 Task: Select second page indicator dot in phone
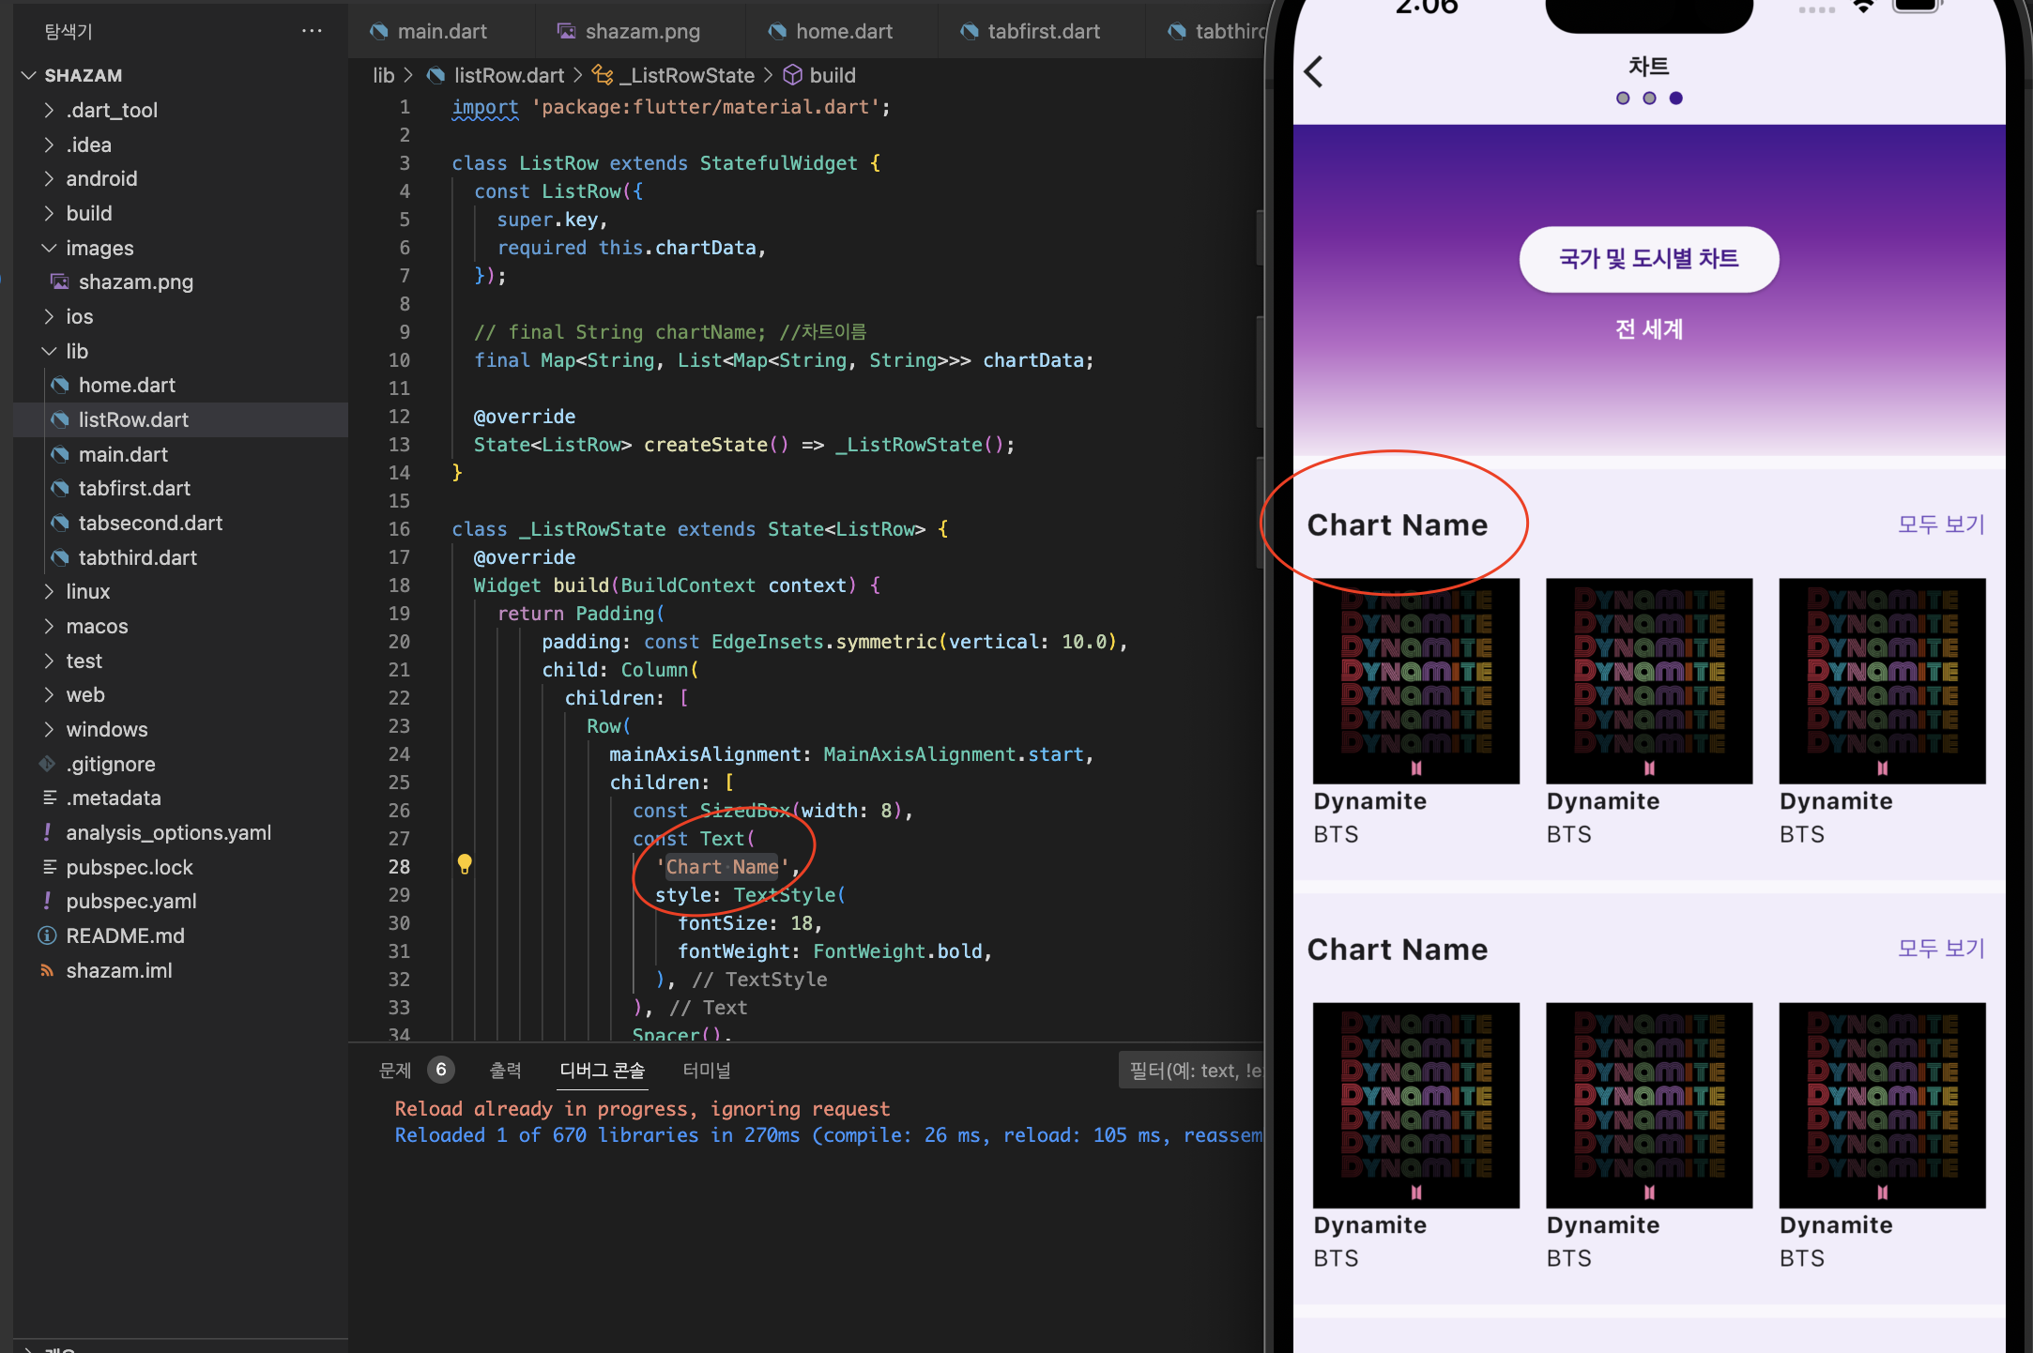coord(1649,98)
